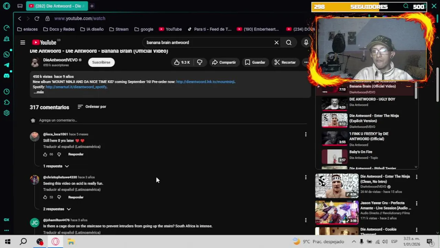Dislike the Banana Brain video
The image size is (440, 248).
(x=200, y=62)
